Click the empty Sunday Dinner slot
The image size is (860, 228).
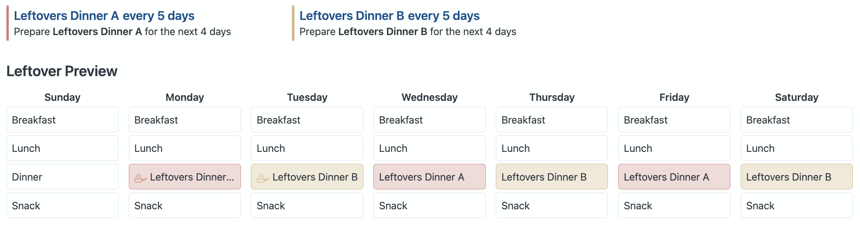click(62, 177)
